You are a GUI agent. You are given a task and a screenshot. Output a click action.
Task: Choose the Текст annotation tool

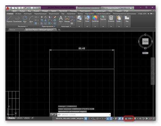pos(61,19)
